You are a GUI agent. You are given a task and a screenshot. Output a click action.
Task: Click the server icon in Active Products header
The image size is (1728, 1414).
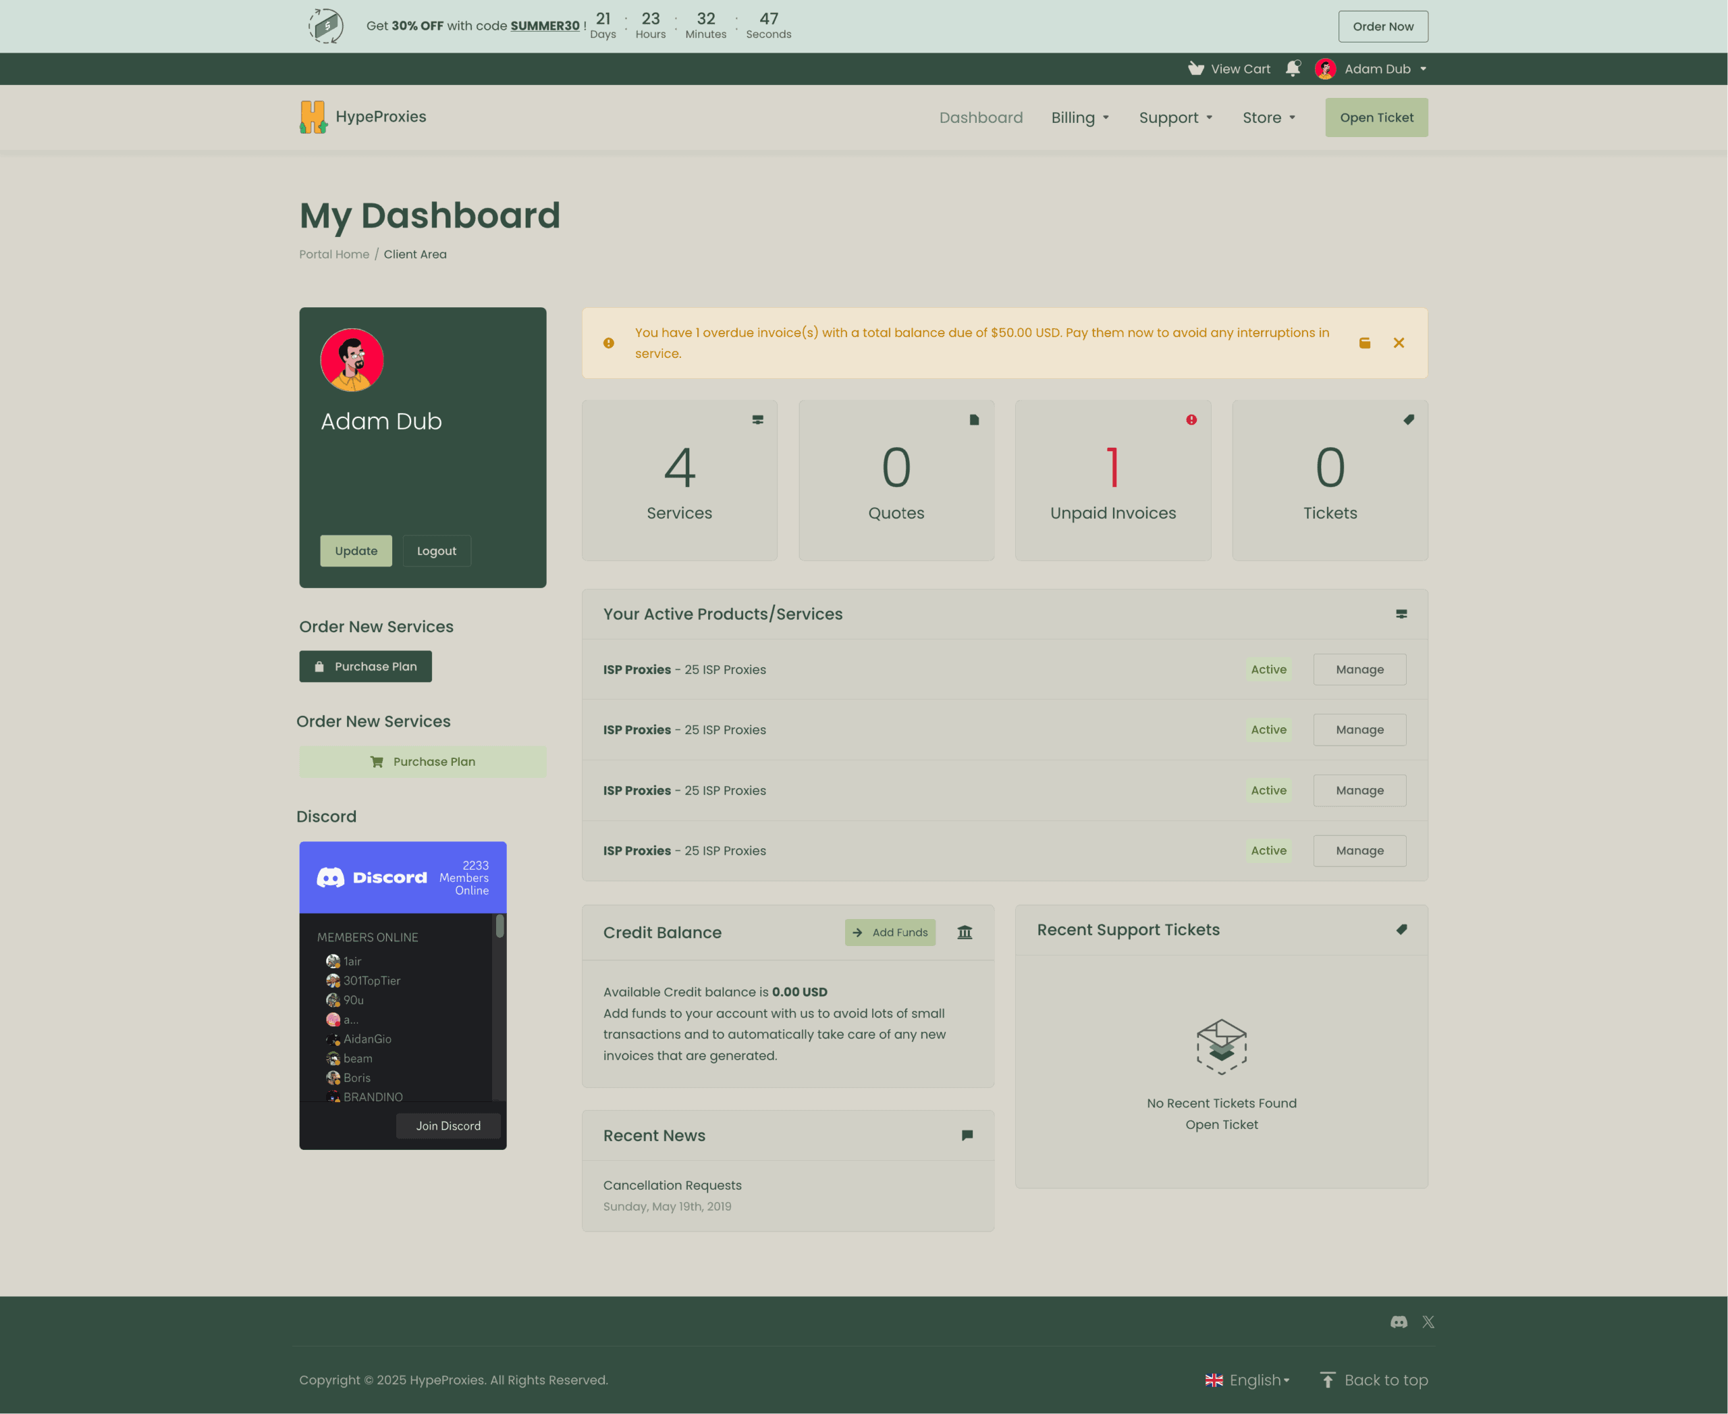1401,614
